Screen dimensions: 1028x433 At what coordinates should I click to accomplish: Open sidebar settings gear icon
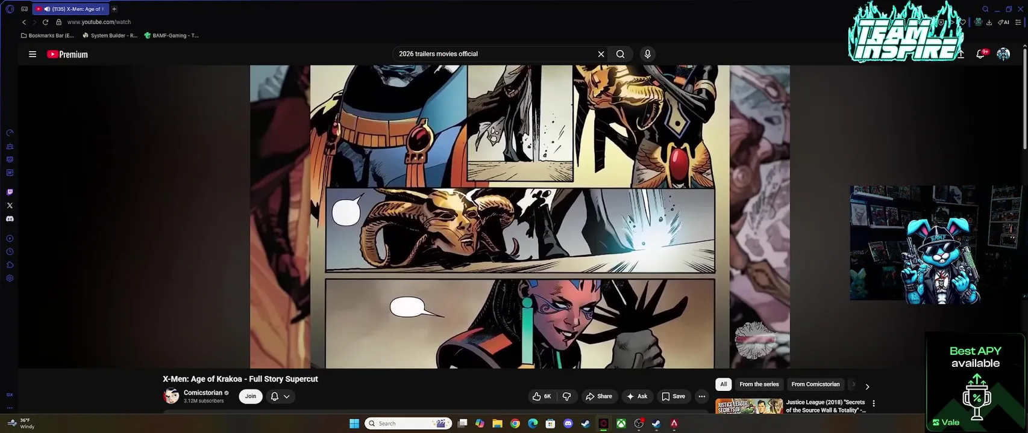pos(10,278)
